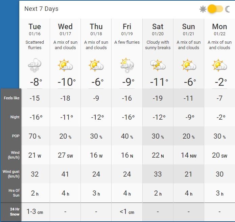Select the Sat 01/20 day column header
Viewport: 235px width, 222px height.
pos(158,29)
